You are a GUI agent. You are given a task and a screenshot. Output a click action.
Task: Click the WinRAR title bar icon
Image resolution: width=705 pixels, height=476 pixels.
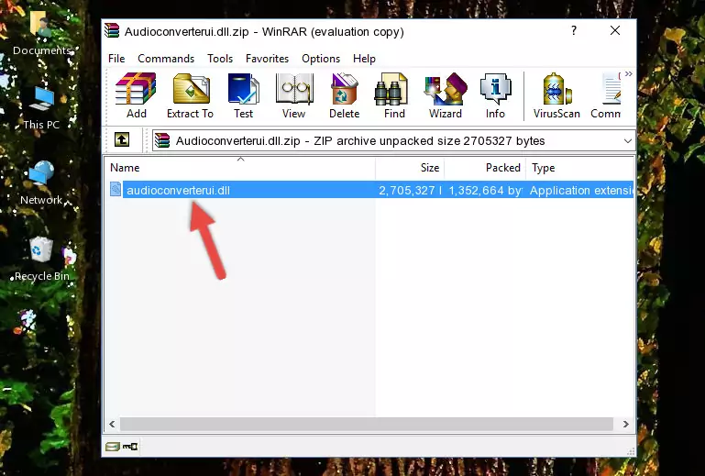tap(112, 30)
